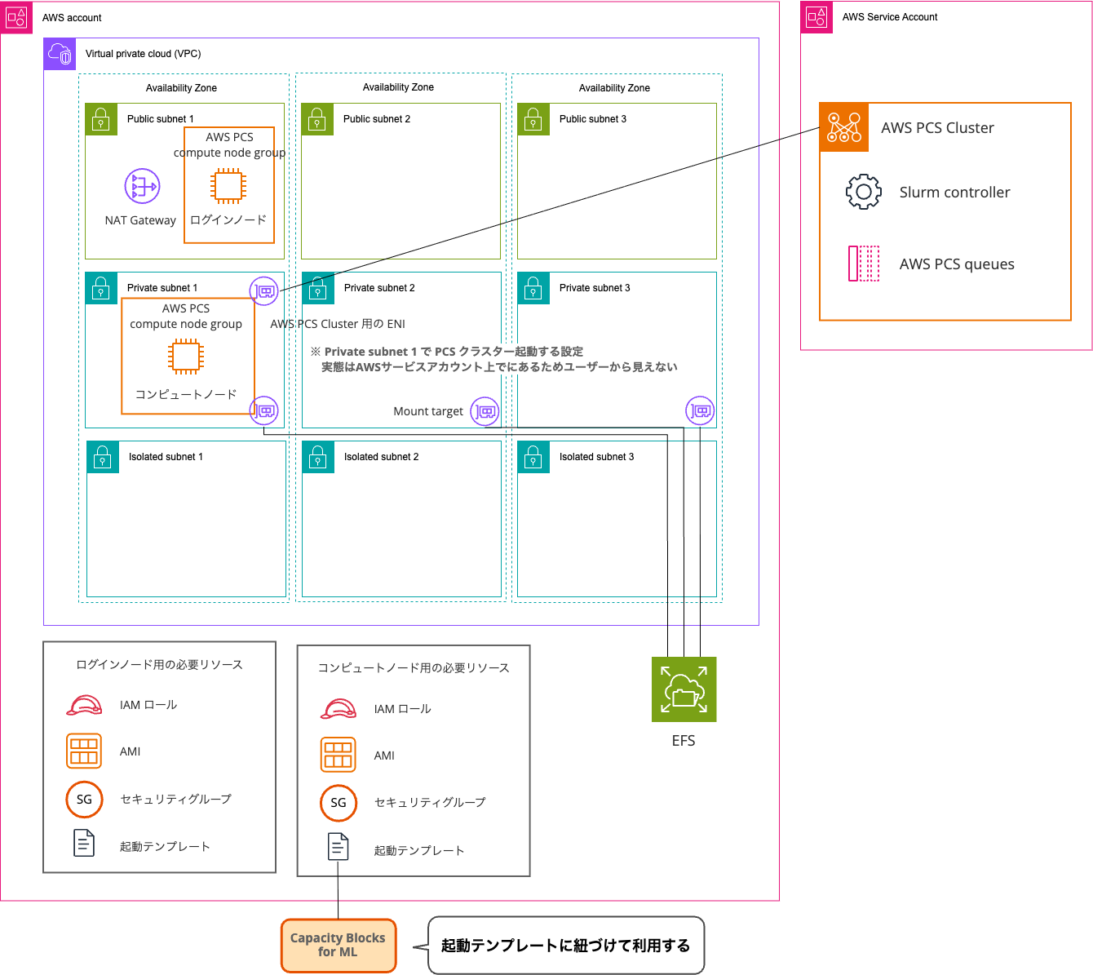Select 起動テンプレート document icon in ログインノード resources
1093x975 pixels.
coord(84,843)
